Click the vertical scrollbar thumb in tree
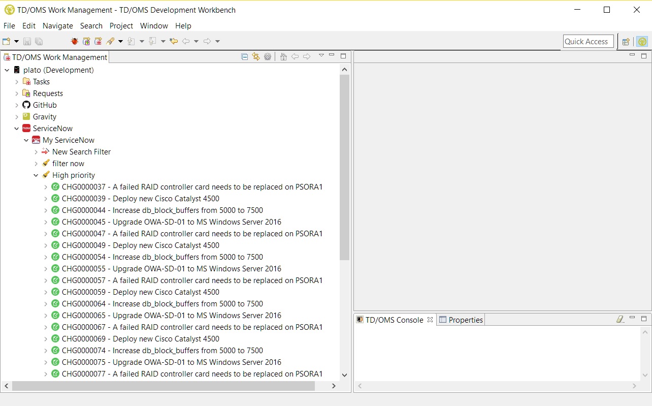This screenshot has height=406, width=652. [344, 168]
